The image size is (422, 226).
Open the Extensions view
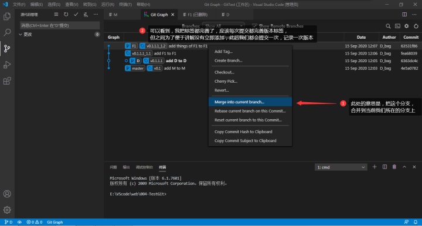point(7,80)
